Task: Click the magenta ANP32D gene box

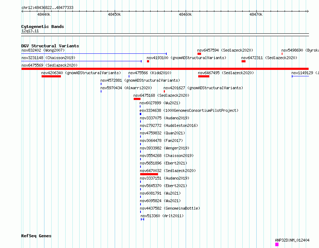Action: (277, 244)
